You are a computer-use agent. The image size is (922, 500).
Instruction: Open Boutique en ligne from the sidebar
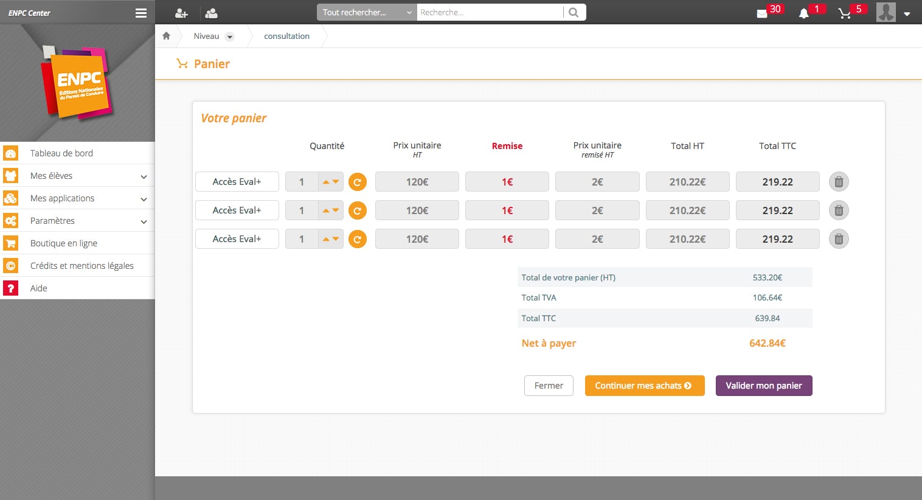[x=64, y=243]
